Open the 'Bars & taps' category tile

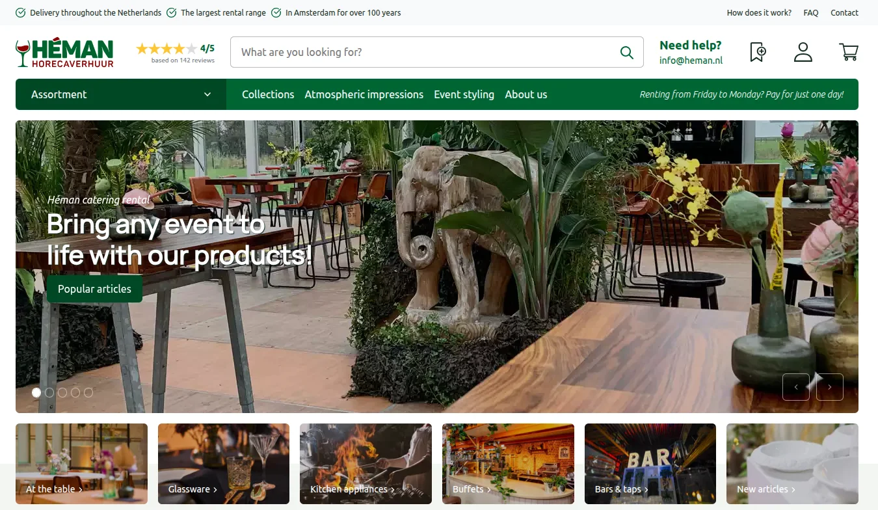tap(650, 464)
